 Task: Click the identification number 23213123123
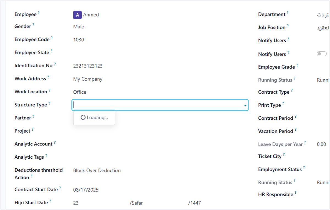point(88,66)
